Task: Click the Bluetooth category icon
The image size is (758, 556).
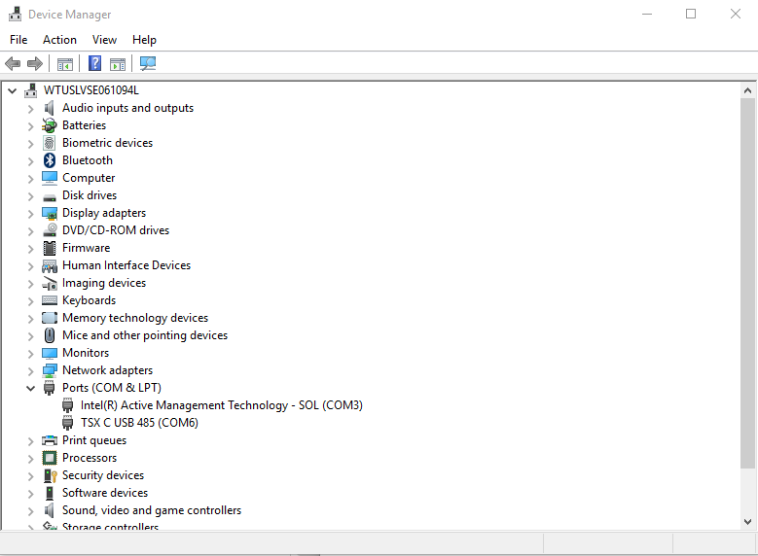Action: coord(50,160)
